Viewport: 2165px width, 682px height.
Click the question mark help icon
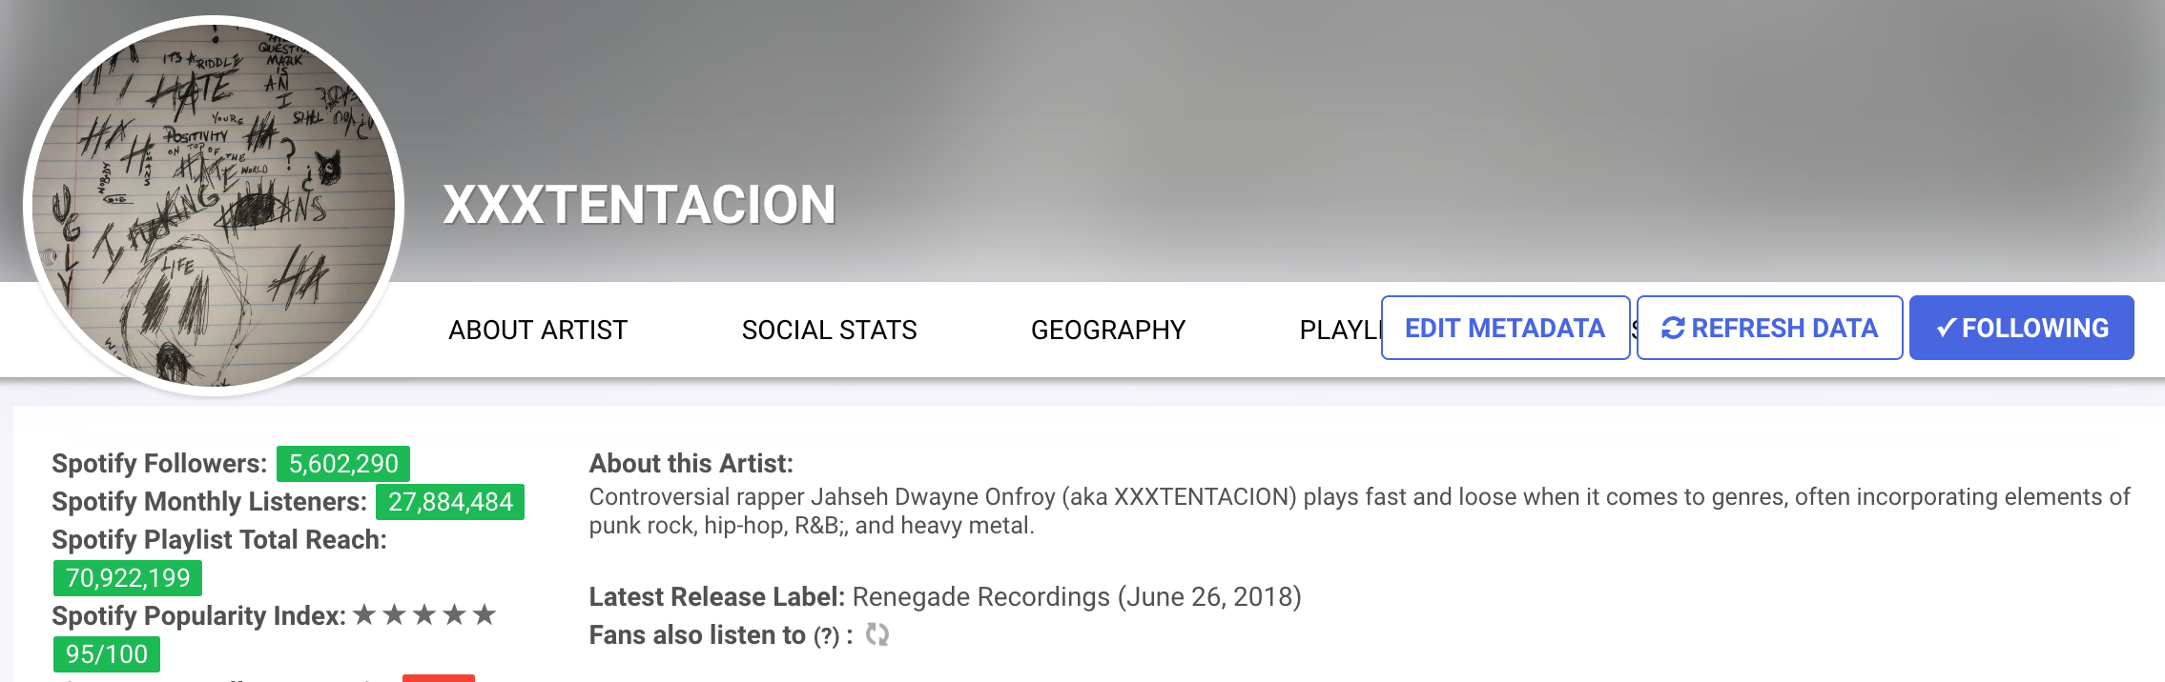click(x=826, y=636)
